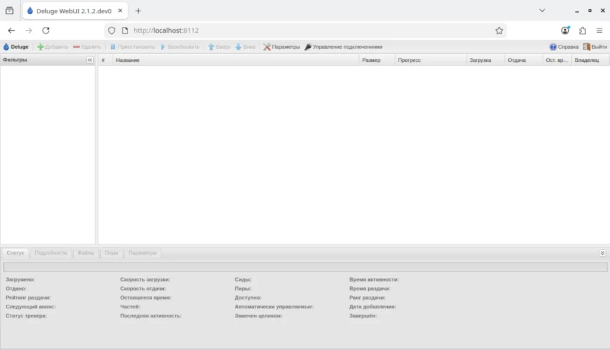This screenshot has height=350, width=610.
Task: Sort torrents by Отдача column
Action: [x=524, y=60]
